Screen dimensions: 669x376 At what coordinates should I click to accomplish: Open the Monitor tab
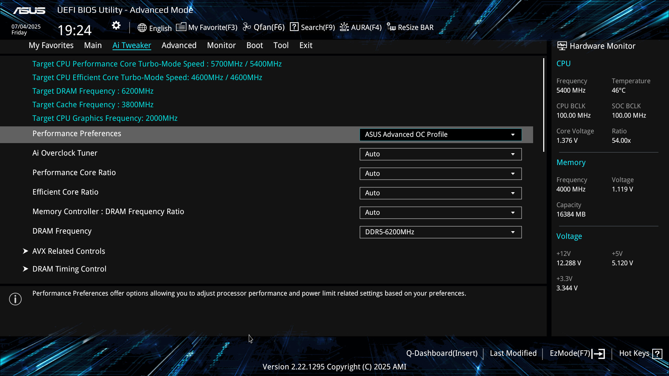221,45
